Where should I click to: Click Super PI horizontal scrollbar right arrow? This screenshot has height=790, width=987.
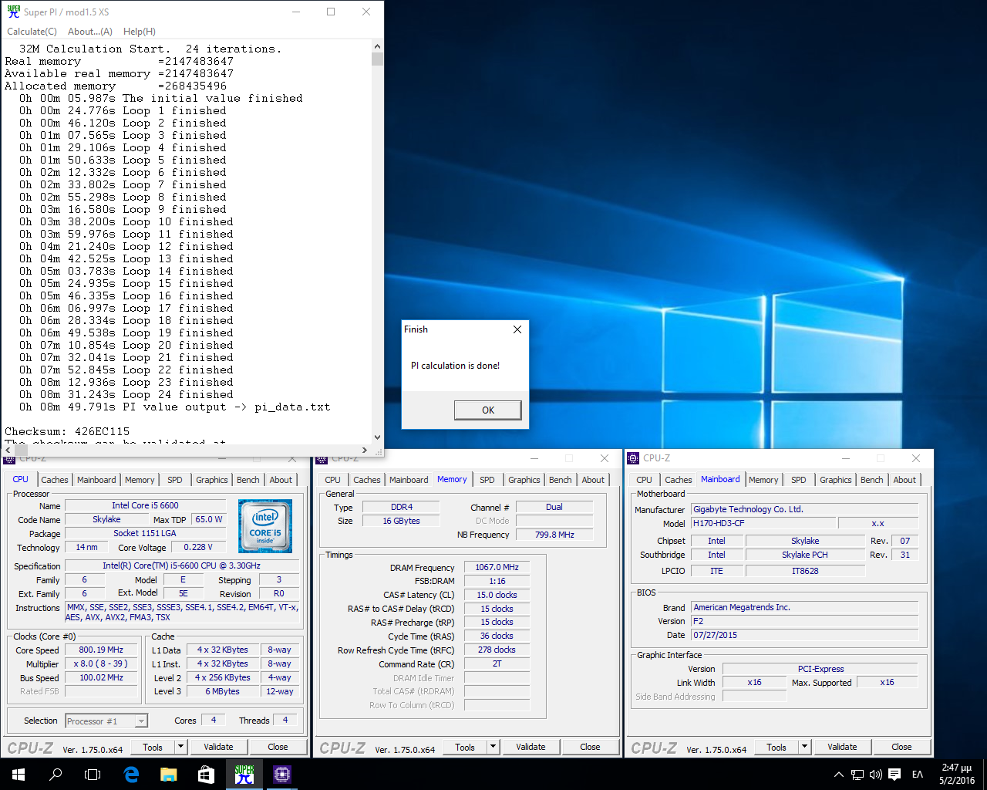(364, 450)
